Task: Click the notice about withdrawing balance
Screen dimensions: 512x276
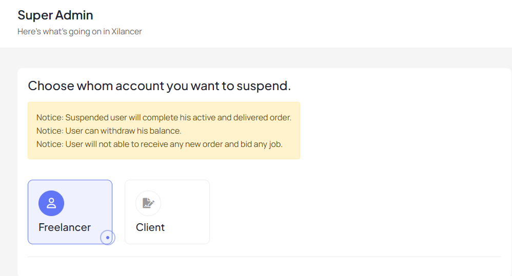Action: (109, 131)
